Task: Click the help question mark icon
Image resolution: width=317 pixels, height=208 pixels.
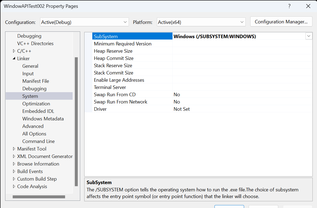Action: coord(289,6)
